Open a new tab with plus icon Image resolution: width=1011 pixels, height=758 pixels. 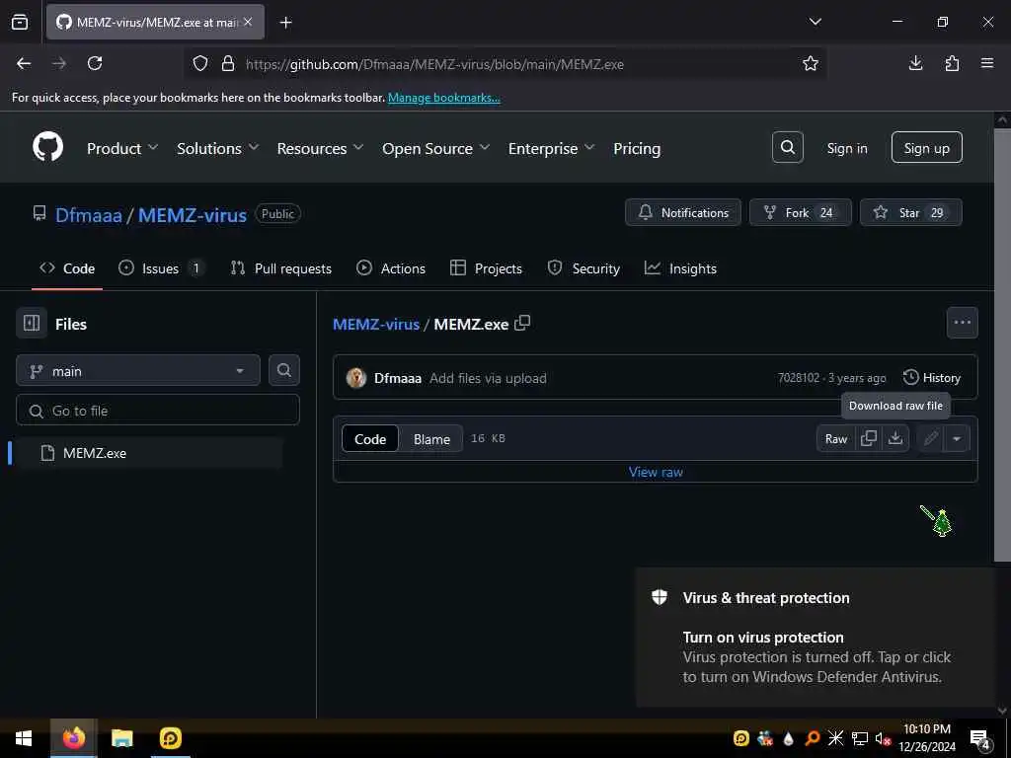point(285,23)
